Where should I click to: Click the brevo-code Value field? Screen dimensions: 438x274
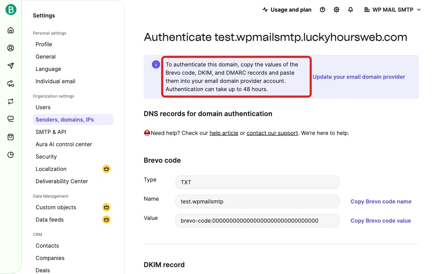(257, 221)
